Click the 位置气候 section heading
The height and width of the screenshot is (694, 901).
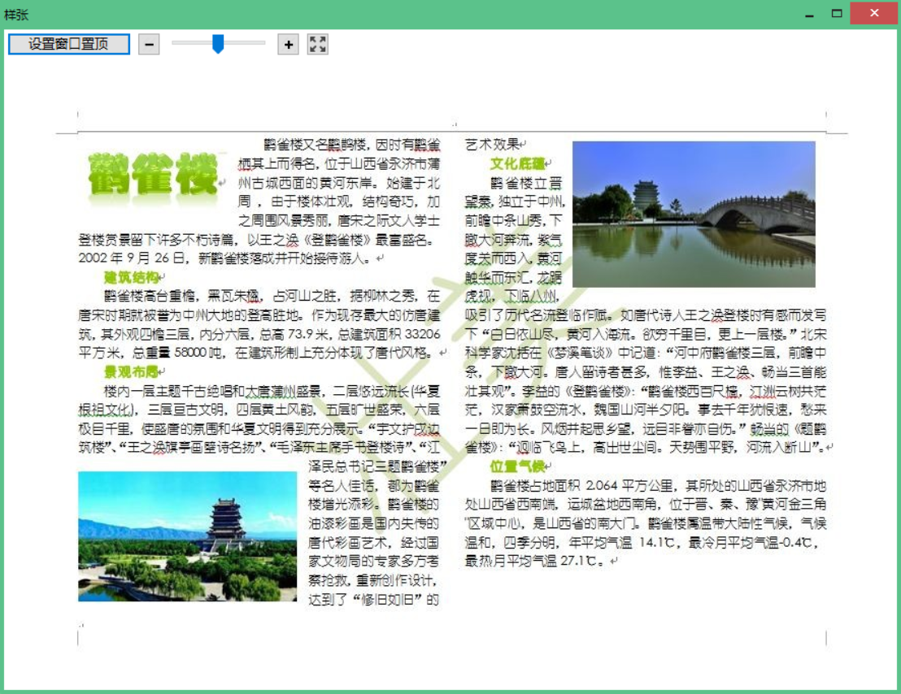(516, 466)
